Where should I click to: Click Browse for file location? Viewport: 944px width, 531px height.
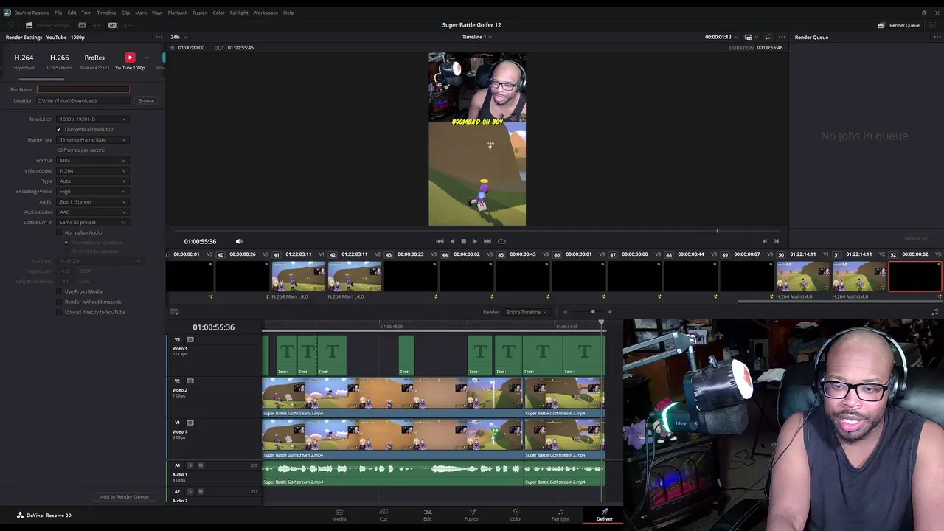point(146,100)
